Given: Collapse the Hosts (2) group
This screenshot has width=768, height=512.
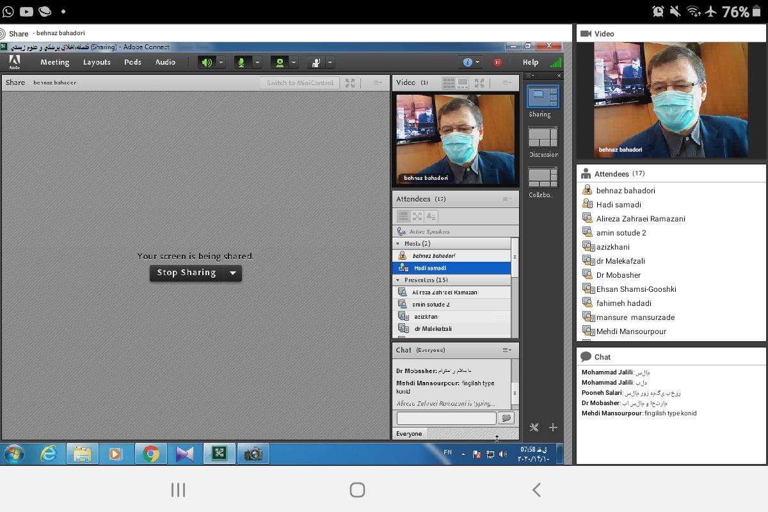Looking at the screenshot, I should point(398,244).
